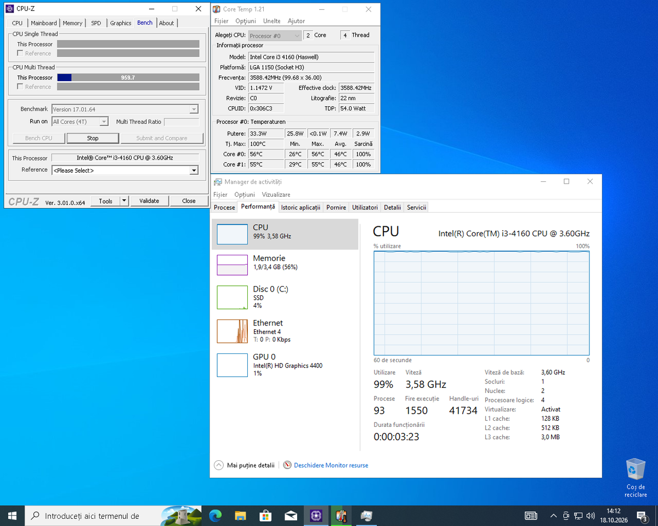The height and width of the screenshot is (526, 658).
Task: Click the Task Manager title bar icon
Action: (x=218, y=181)
